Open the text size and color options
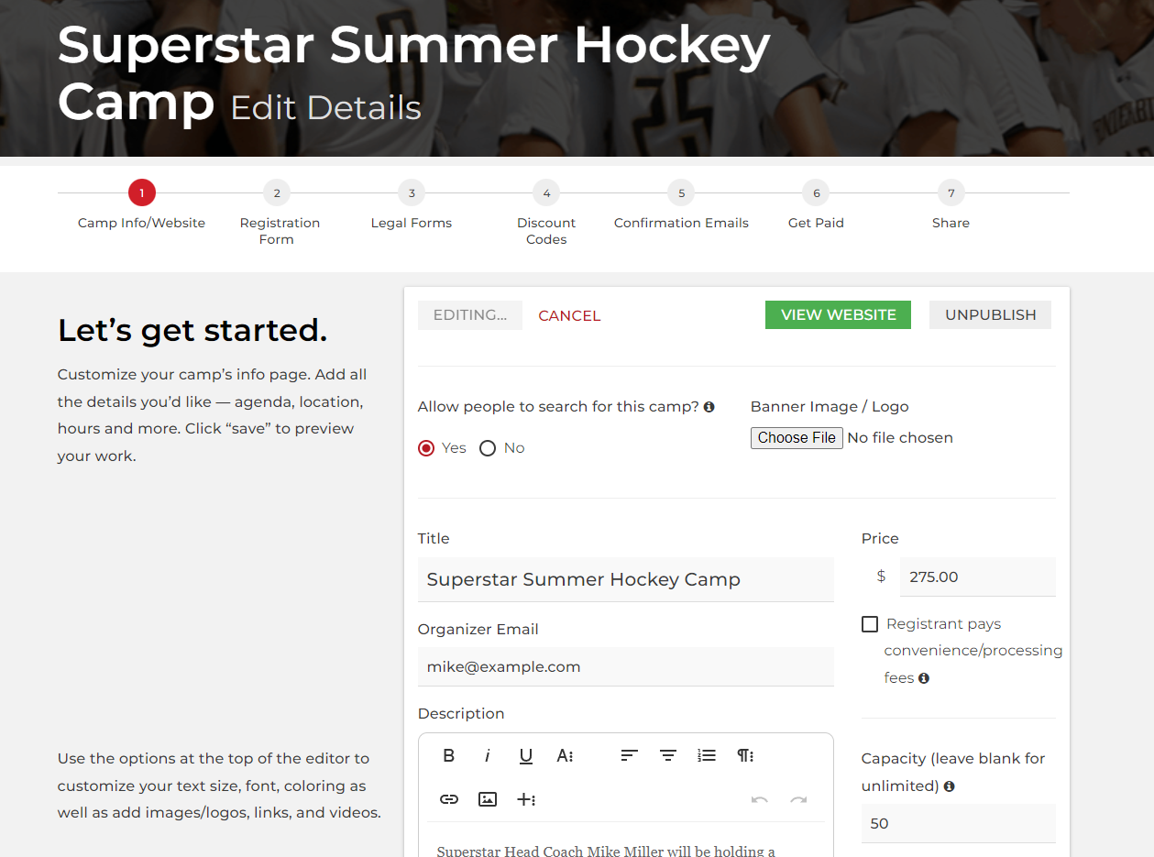The image size is (1154, 857). click(x=565, y=755)
